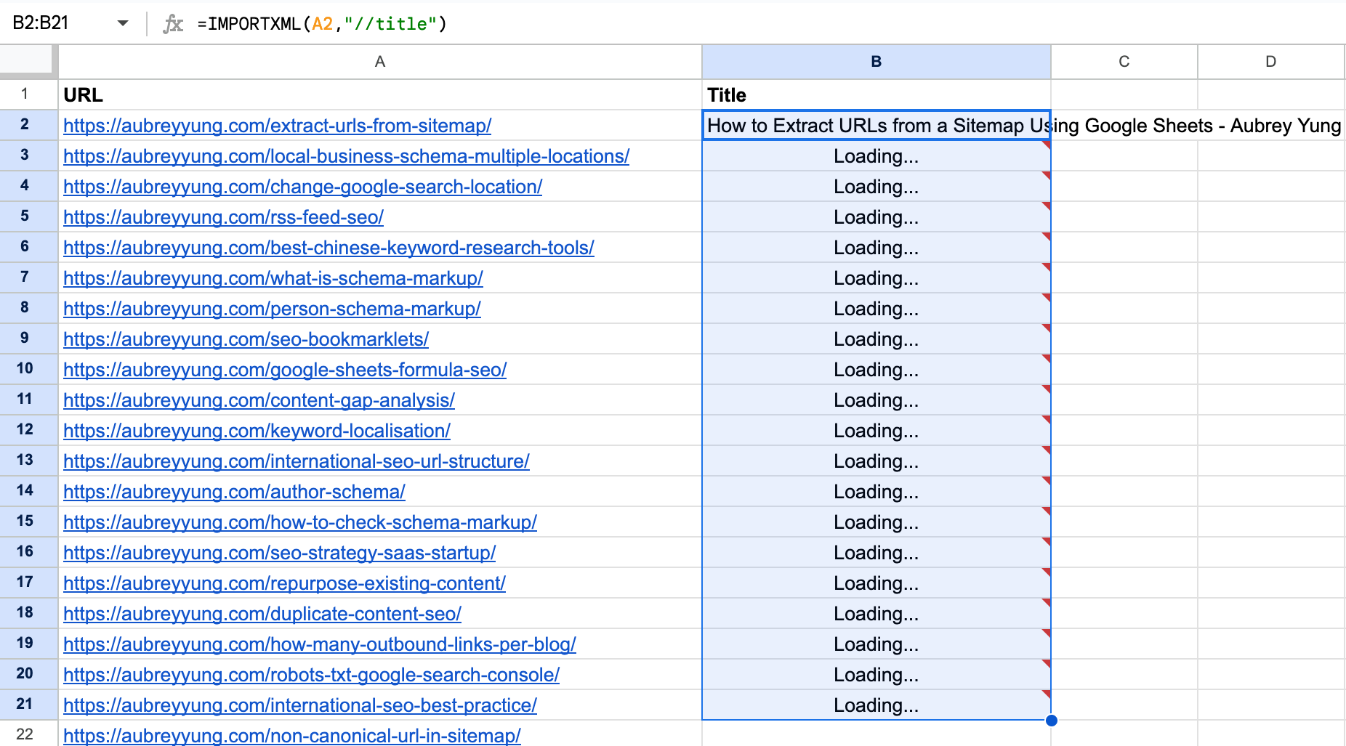Select column B header

click(876, 62)
